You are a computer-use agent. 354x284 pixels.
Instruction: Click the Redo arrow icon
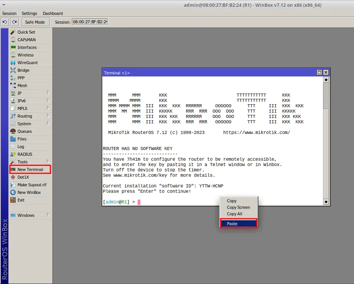pyautogui.click(x=15, y=22)
